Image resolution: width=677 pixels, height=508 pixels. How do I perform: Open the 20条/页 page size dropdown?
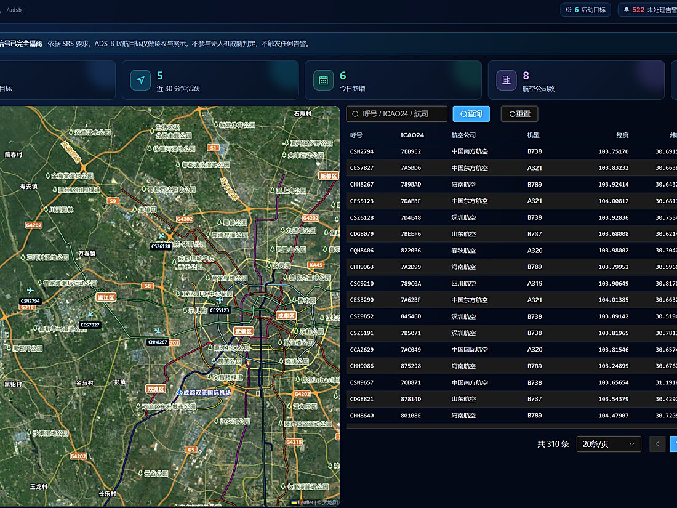tap(609, 444)
